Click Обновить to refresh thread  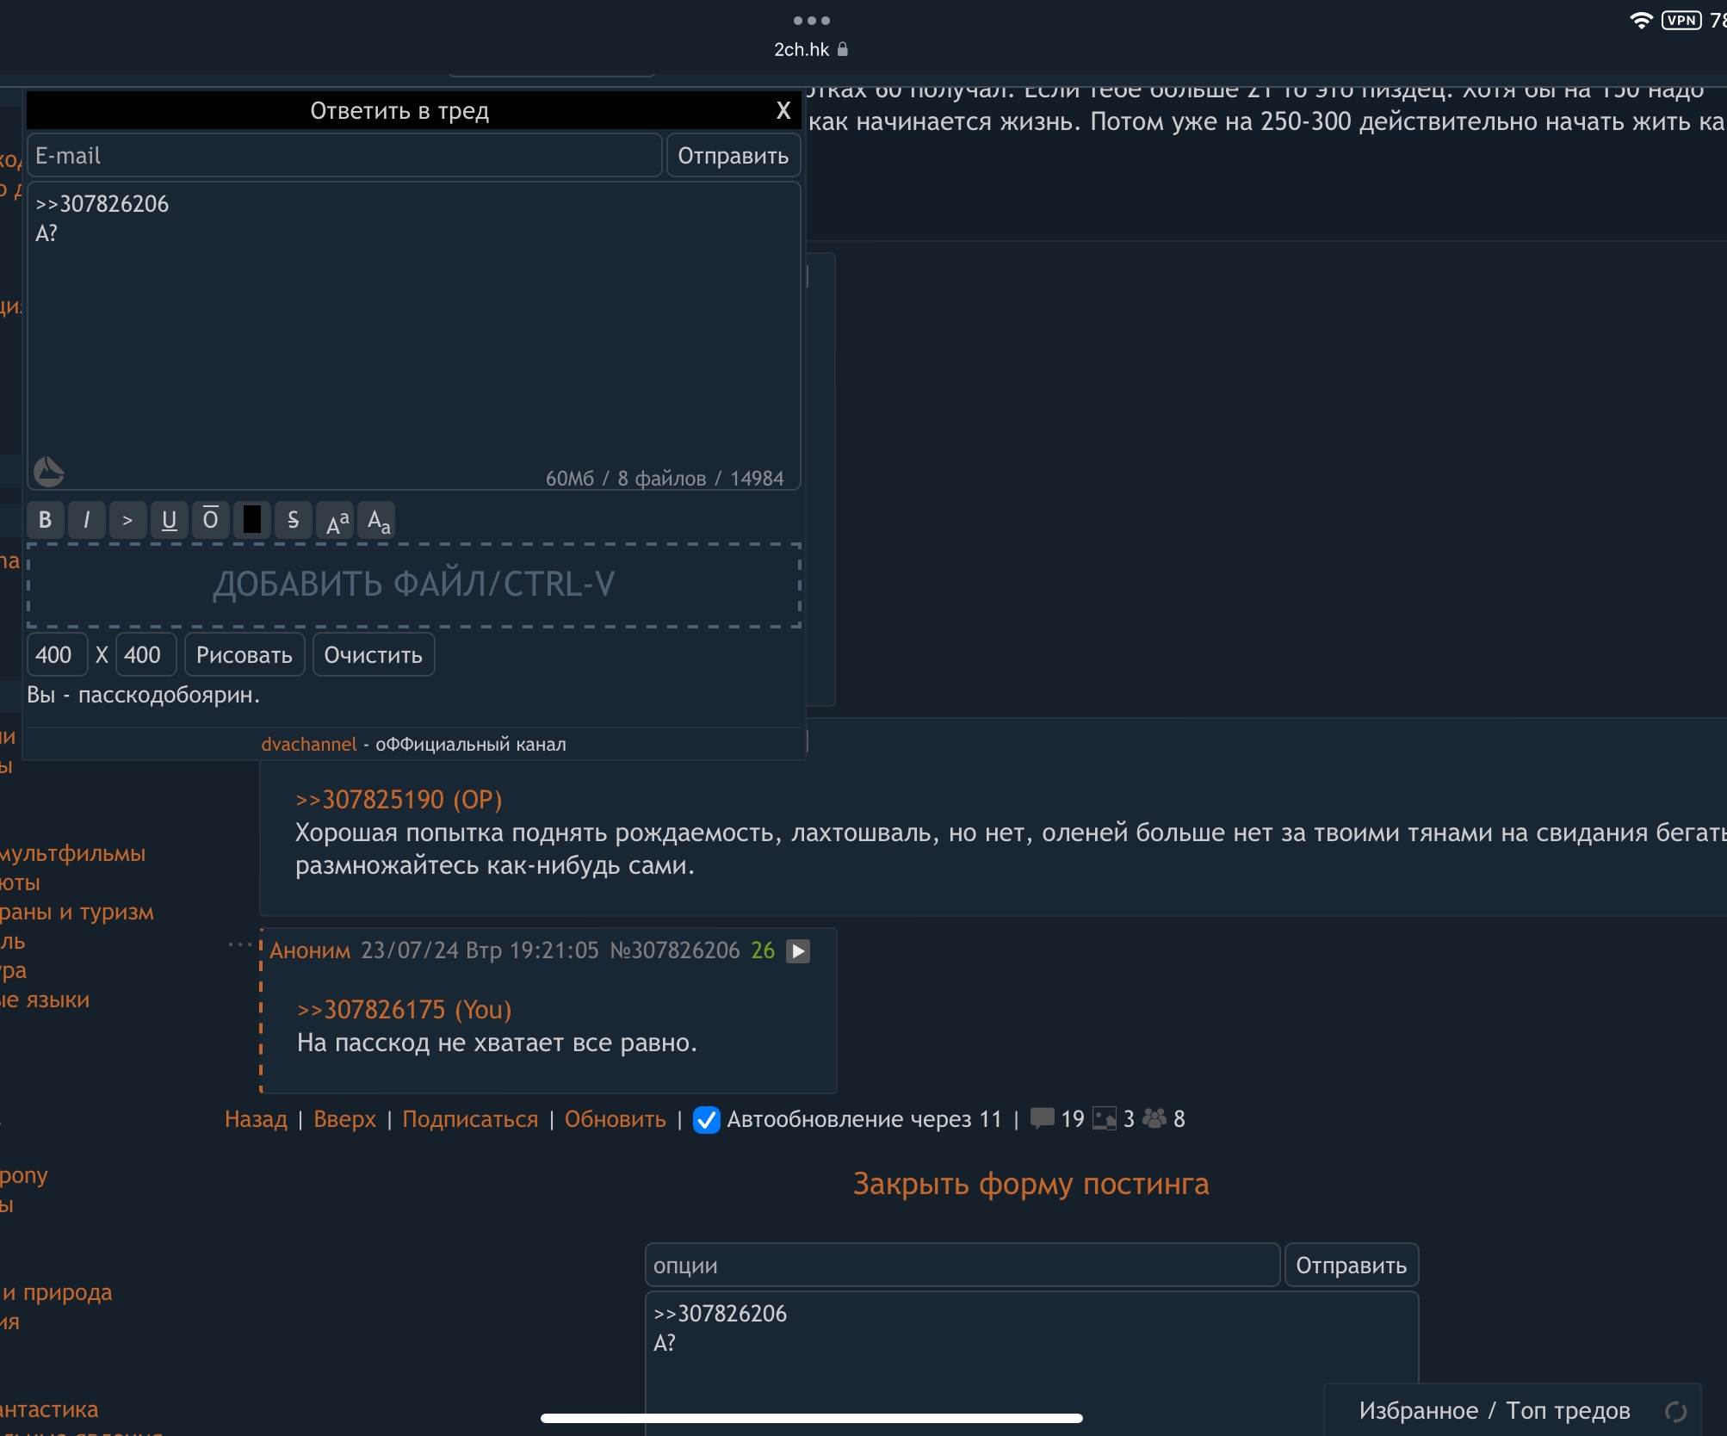coord(615,1119)
